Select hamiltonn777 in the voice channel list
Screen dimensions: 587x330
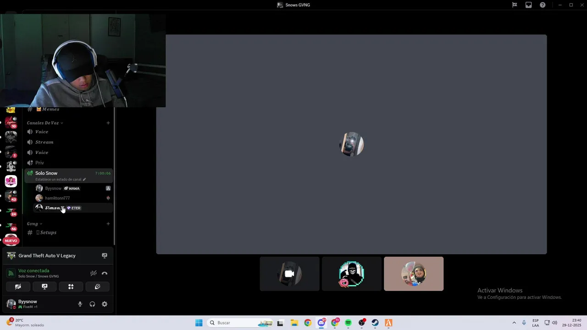[x=73, y=198]
